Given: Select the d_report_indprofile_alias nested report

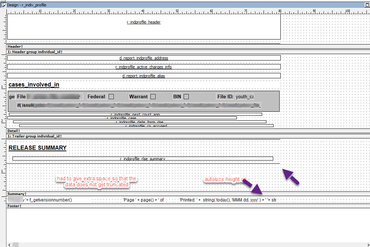Looking at the screenshot, I should (x=144, y=76).
